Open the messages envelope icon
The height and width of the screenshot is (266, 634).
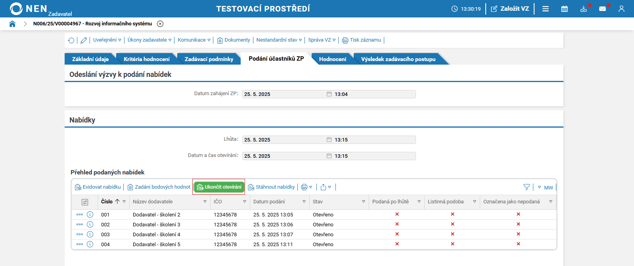(x=603, y=9)
